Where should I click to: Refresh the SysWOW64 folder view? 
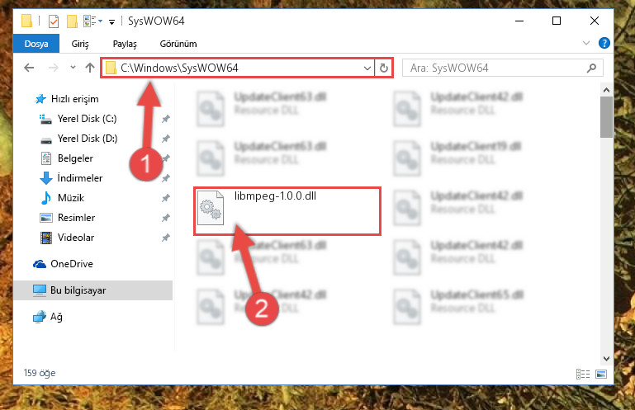[383, 68]
